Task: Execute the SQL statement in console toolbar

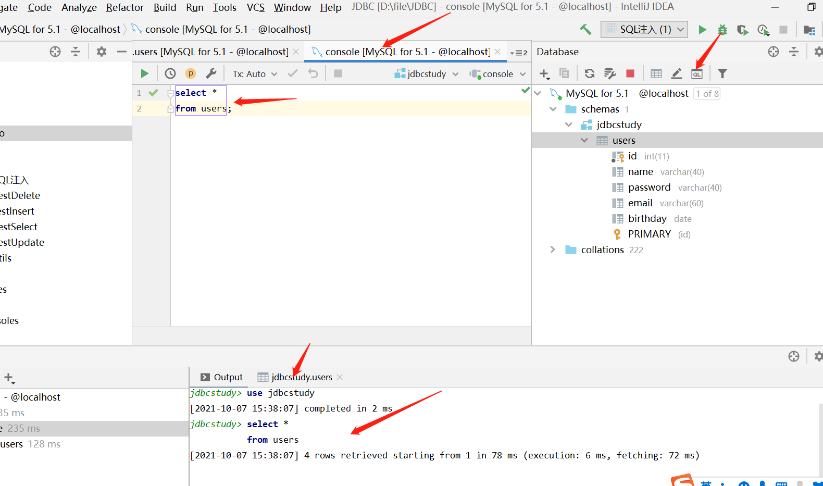Action: tap(145, 73)
